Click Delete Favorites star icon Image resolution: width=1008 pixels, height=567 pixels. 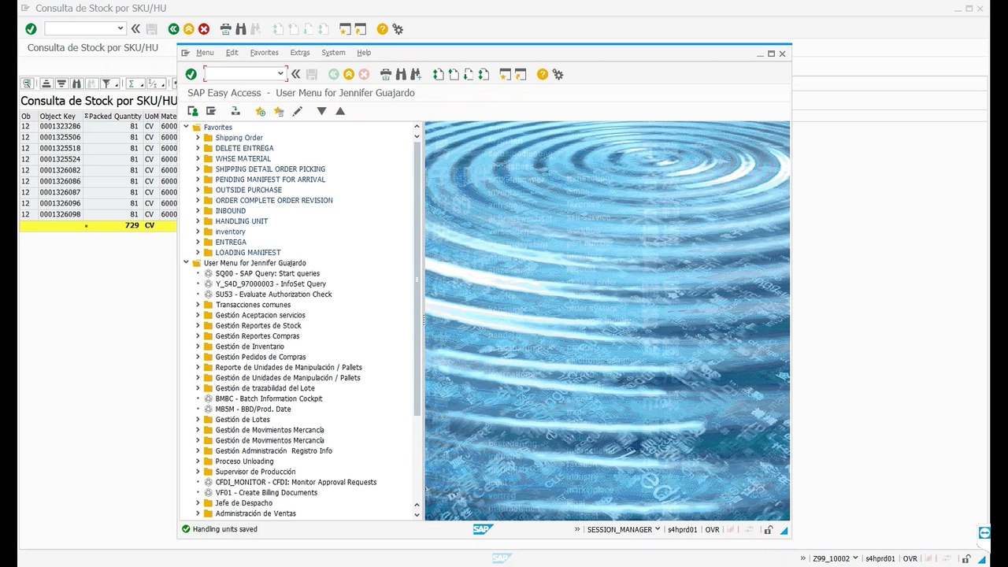[279, 112]
